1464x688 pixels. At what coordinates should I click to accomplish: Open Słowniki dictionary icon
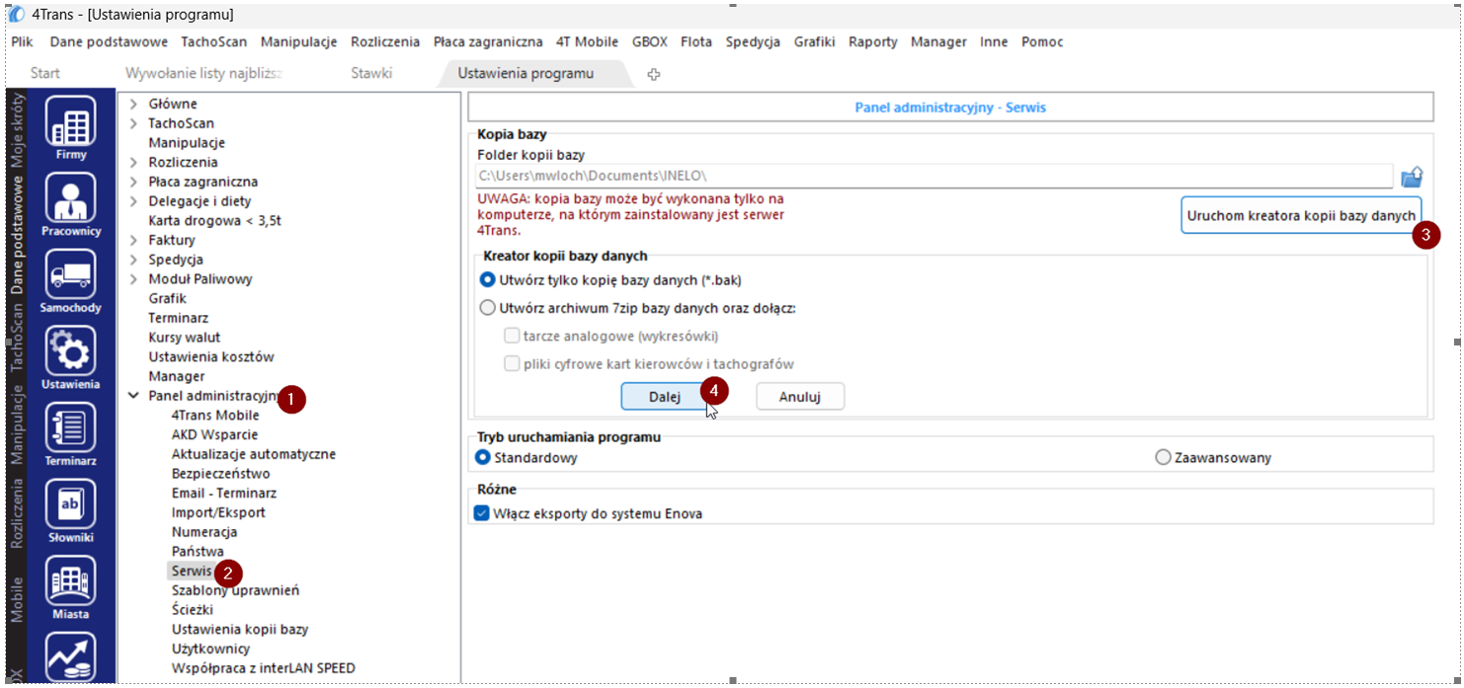(x=71, y=504)
